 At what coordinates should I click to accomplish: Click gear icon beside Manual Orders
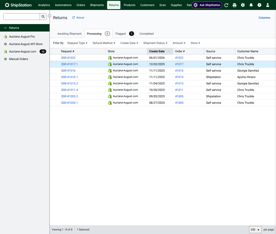tap(5, 59)
